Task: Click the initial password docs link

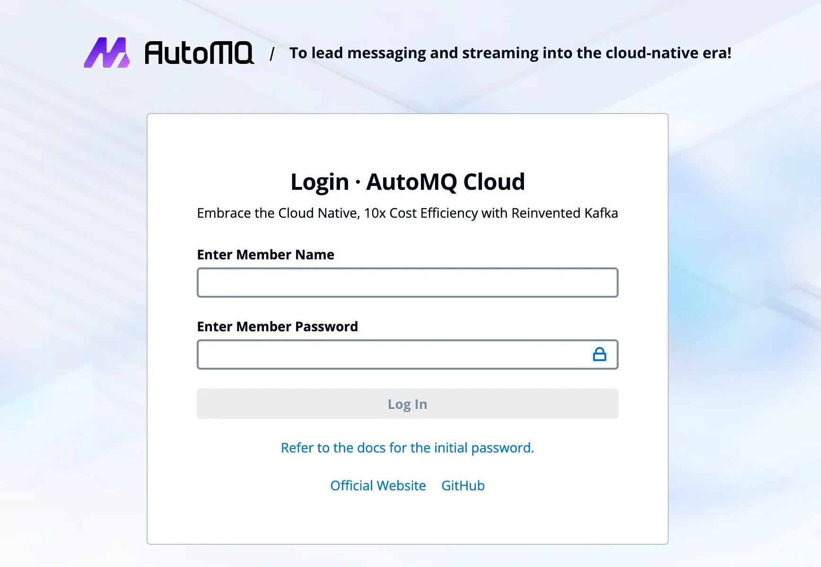Action: coord(407,448)
